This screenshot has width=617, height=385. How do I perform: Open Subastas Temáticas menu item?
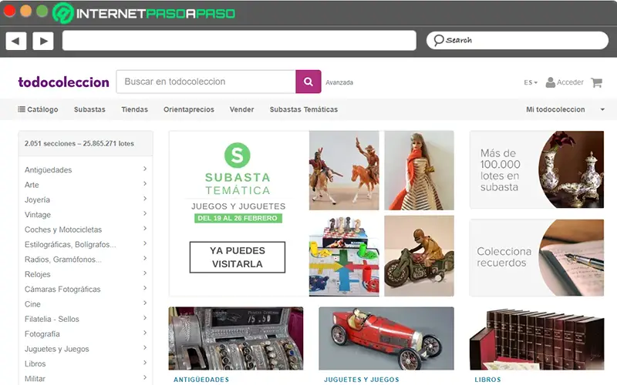[304, 109]
